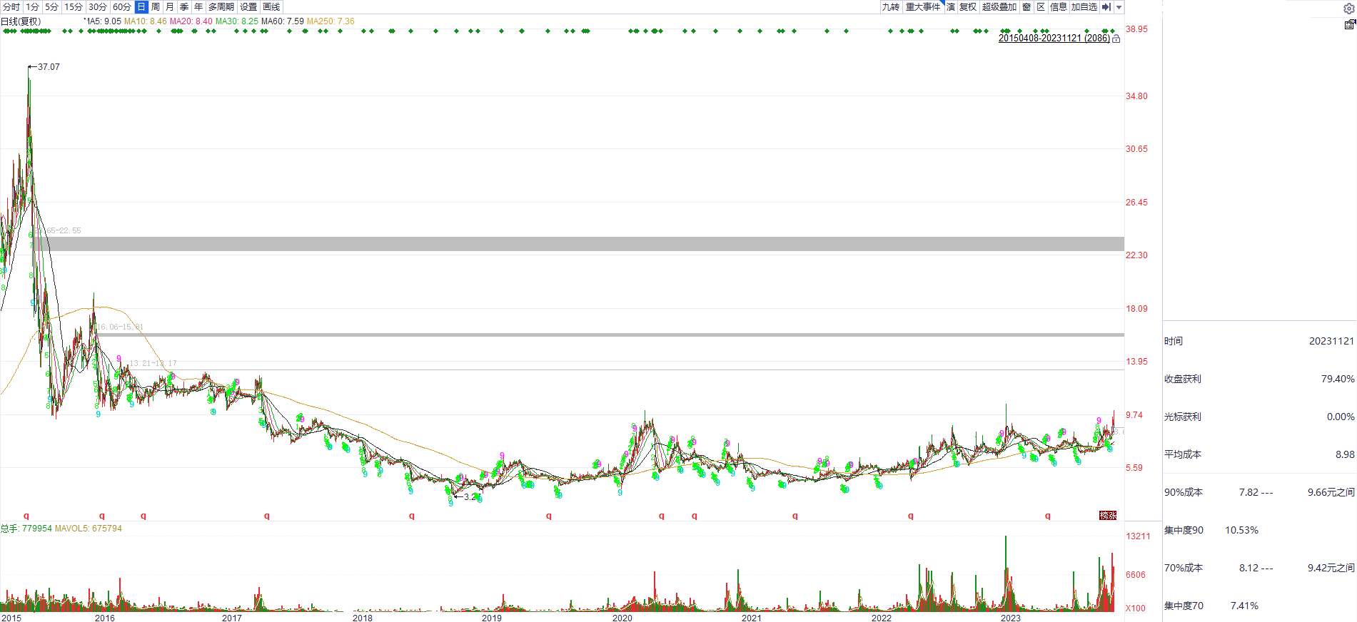Select the 1分 period tab
Viewport: 1357px width, 622px height.
[x=33, y=7]
